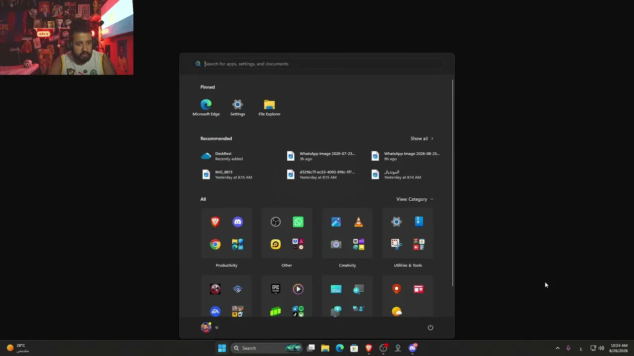
Task: Open Microsoft Store from the taskbar
Action: pyautogui.click(x=354, y=348)
